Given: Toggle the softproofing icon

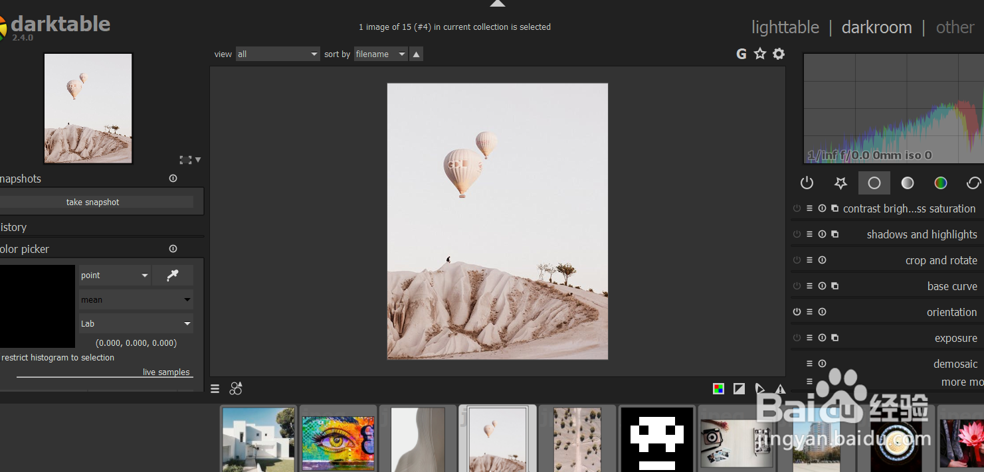Looking at the screenshot, I should point(759,389).
